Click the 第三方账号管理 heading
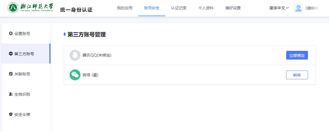 [86, 34]
